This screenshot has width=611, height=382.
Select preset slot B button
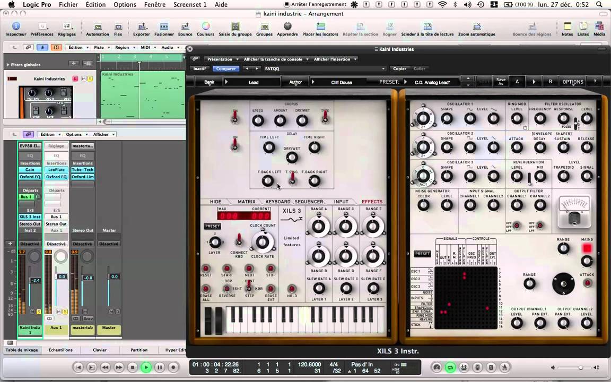(550, 82)
